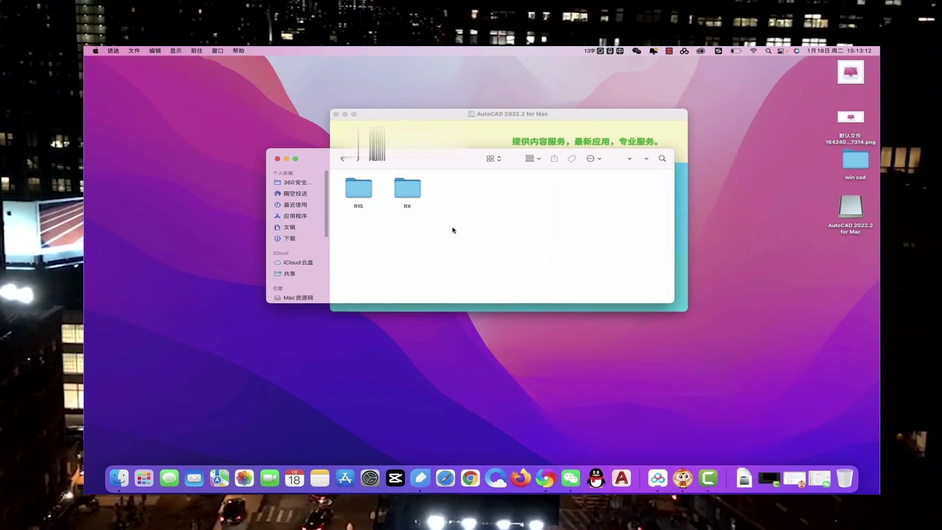This screenshot has height=530, width=942.
Task: Open Launchpad from the Dock
Action: 144,478
